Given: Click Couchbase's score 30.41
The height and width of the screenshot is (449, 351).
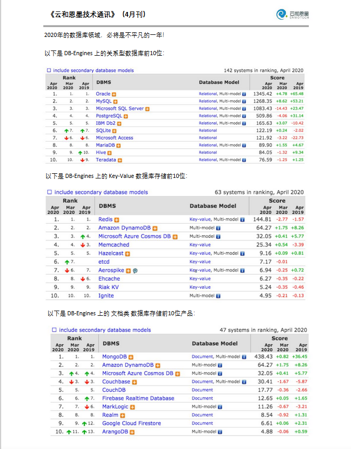Looking at the screenshot, I should 265,382.
